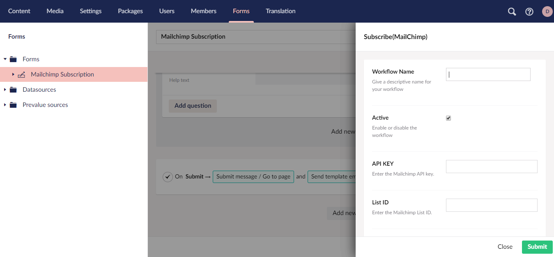The height and width of the screenshot is (257, 554).
Task: Select the Forms root tree item
Action: (31, 59)
